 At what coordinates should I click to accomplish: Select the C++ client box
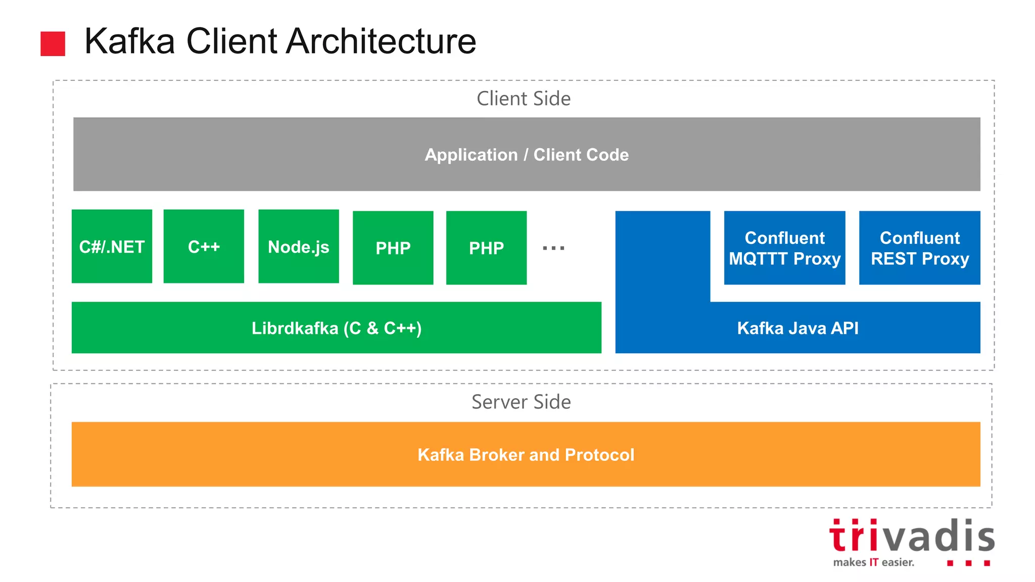[x=204, y=247]
